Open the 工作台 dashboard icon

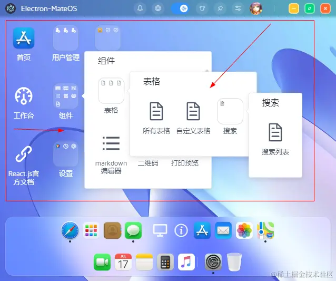24,96
